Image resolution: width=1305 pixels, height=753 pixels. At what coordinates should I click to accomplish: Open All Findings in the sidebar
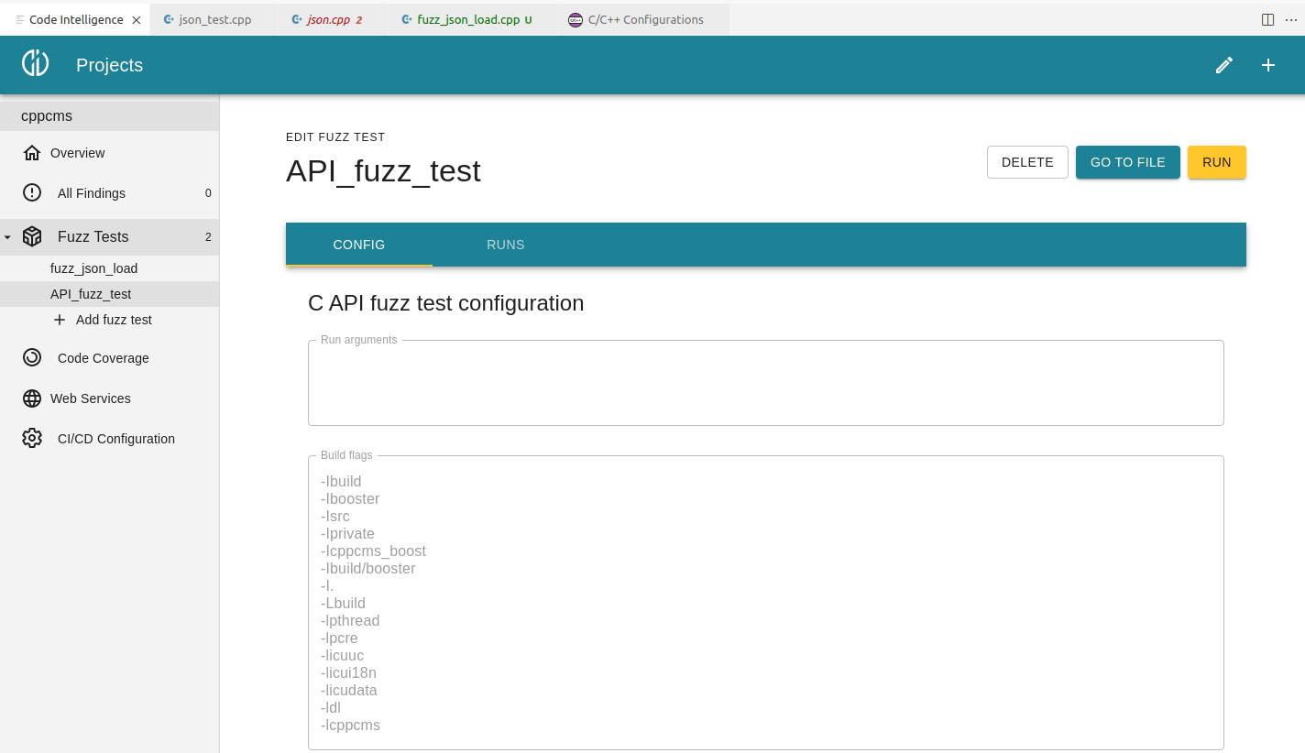pos(110,193)
